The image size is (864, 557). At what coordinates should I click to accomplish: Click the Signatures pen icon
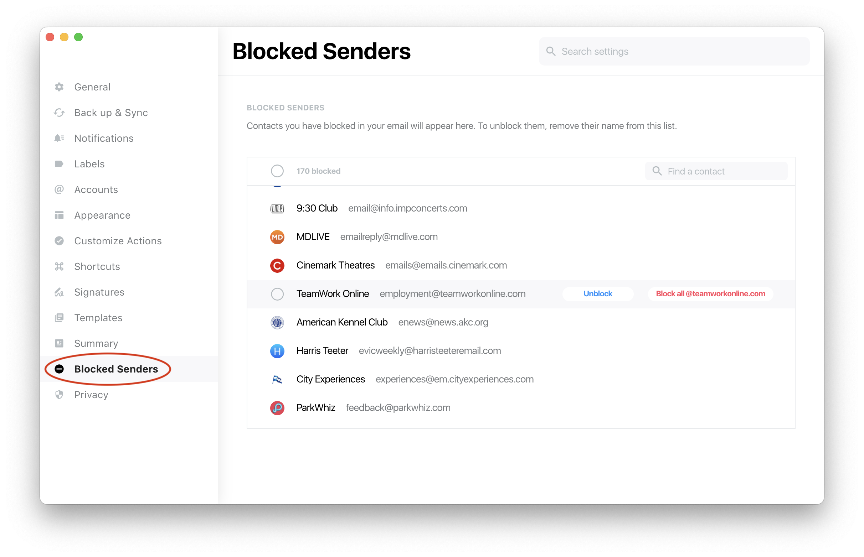tap(60, 292)
